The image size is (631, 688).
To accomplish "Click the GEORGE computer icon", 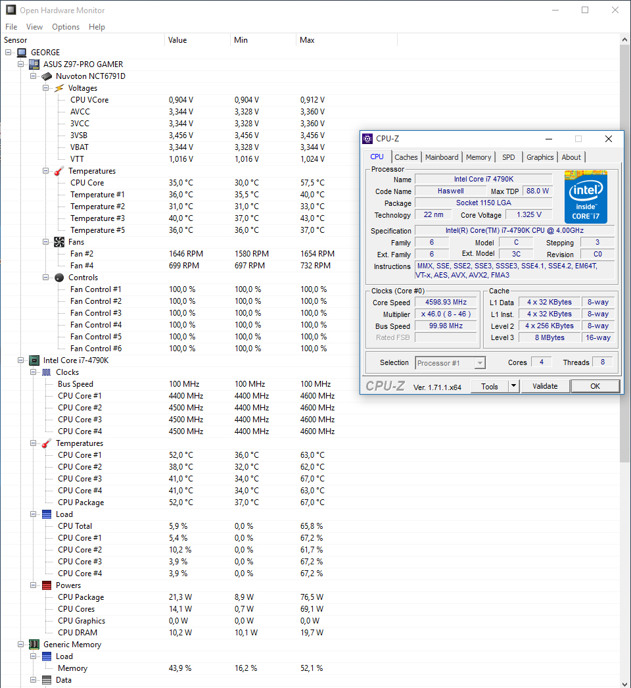I will click(x=22, y=53).
